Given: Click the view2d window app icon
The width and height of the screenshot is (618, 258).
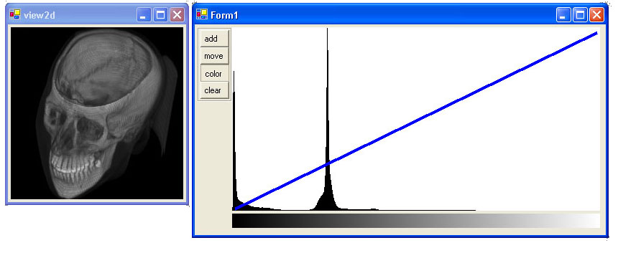Looking at the screenshot, I should click(15, 15).
